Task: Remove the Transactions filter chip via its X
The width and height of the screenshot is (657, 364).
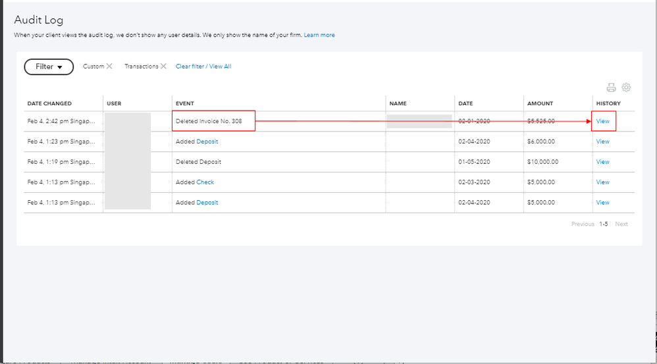Action: coord(163,66)
